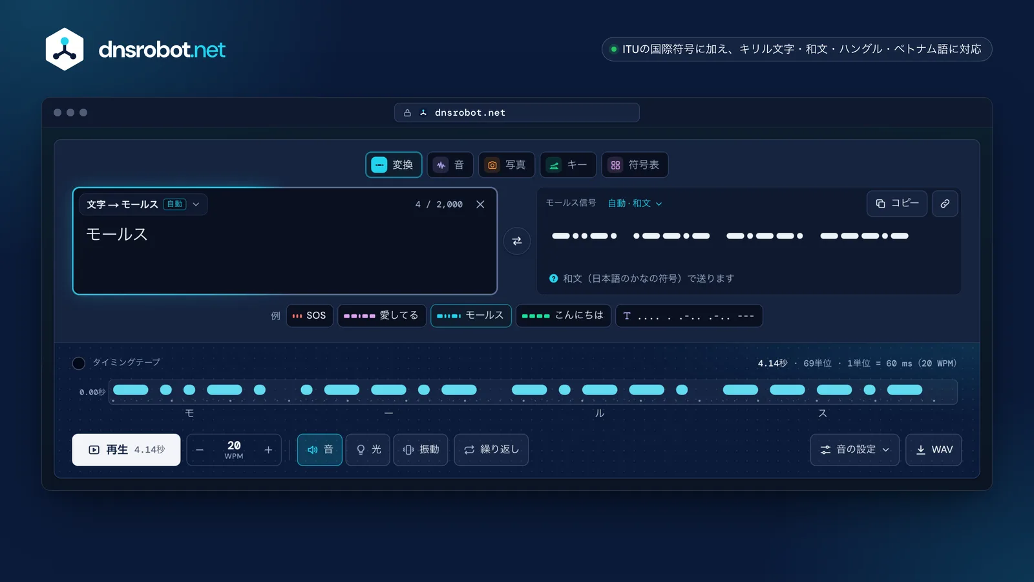Switch to the 写真 photo tab

507,165
